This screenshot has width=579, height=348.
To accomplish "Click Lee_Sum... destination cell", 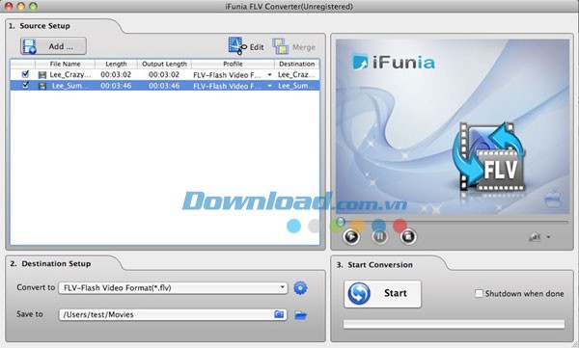I will (x=296, y=86).
